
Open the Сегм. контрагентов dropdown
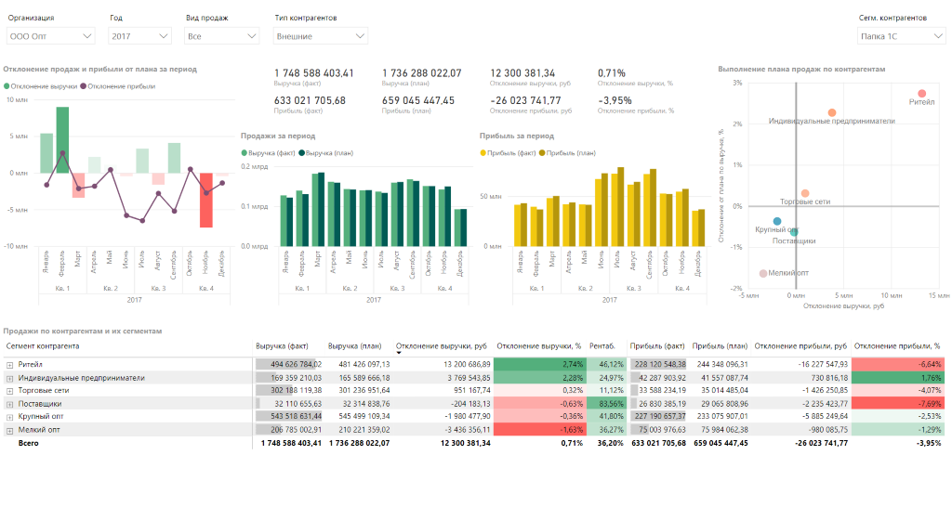902,36
